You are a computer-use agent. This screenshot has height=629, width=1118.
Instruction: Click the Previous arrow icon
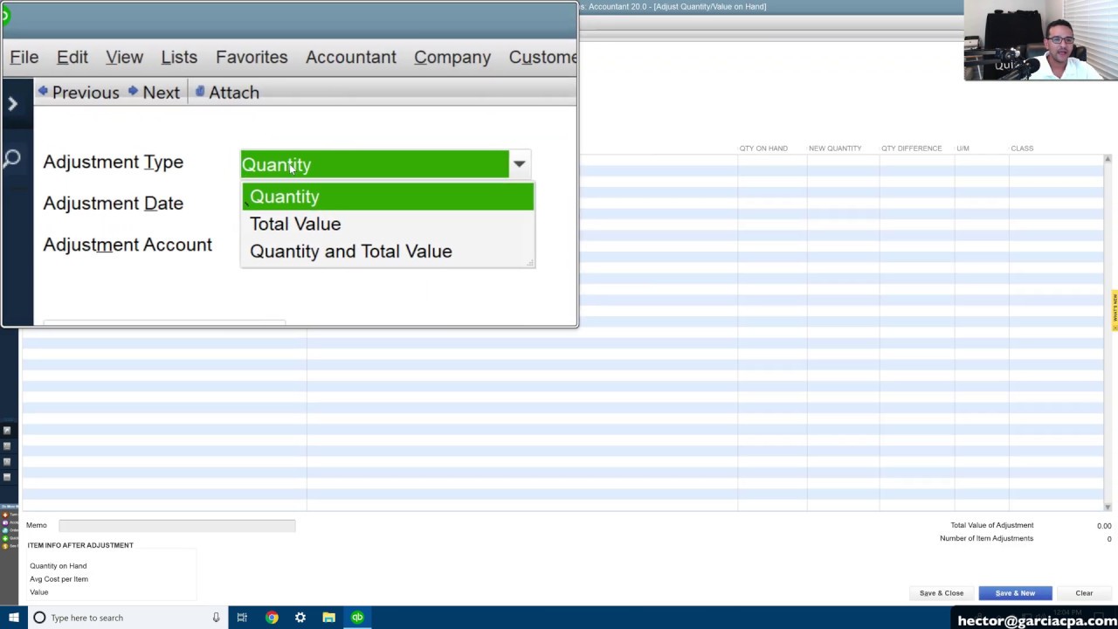click(x=43, y=92)
